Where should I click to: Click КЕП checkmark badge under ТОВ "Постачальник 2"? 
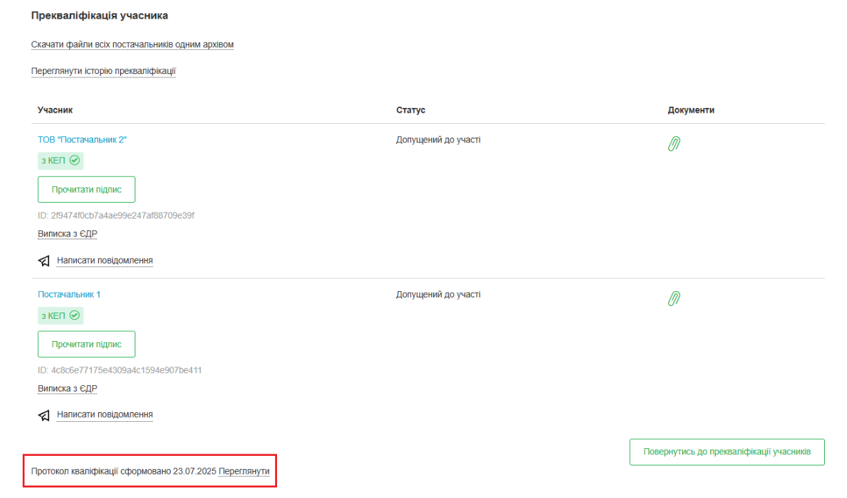point(60,161)
